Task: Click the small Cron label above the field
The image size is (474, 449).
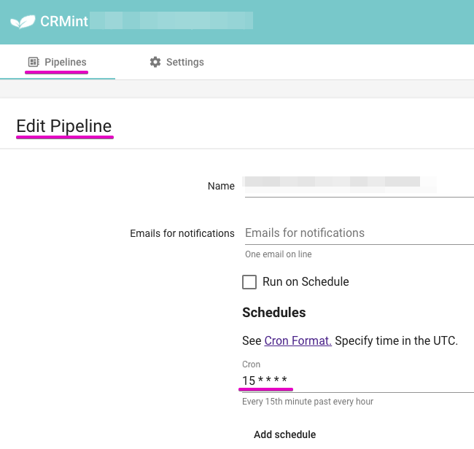Action: click(x=251, y=364)
